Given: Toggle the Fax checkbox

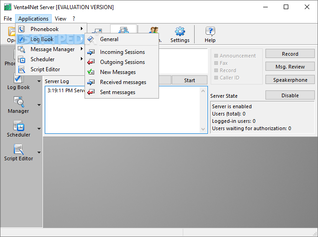Looking at the screenshot, I should [x=216, y=63].
